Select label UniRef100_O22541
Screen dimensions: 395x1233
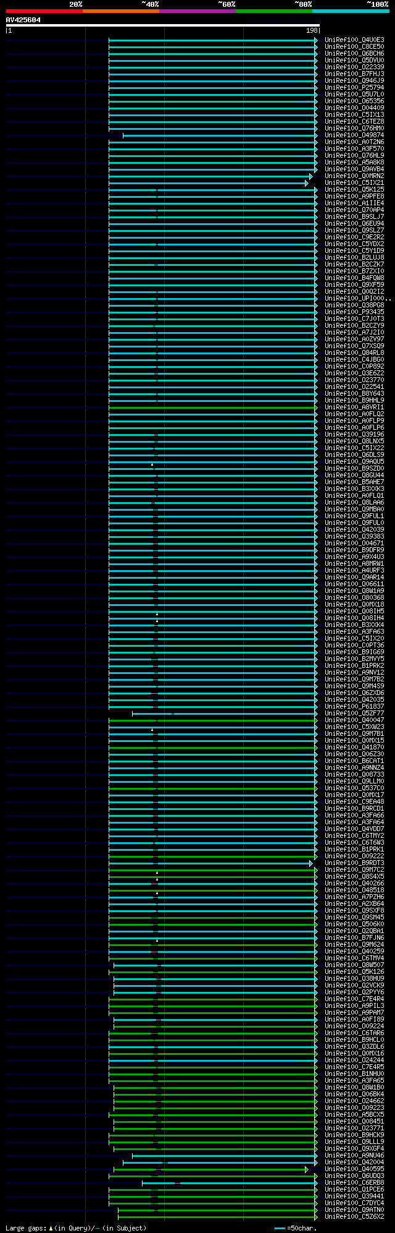pyautogui.click(x=354, y=387)
